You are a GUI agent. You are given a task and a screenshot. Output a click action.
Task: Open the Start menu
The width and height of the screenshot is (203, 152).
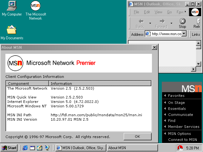9,148
